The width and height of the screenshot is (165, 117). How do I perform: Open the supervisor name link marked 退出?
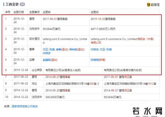[x=47, y=60]
